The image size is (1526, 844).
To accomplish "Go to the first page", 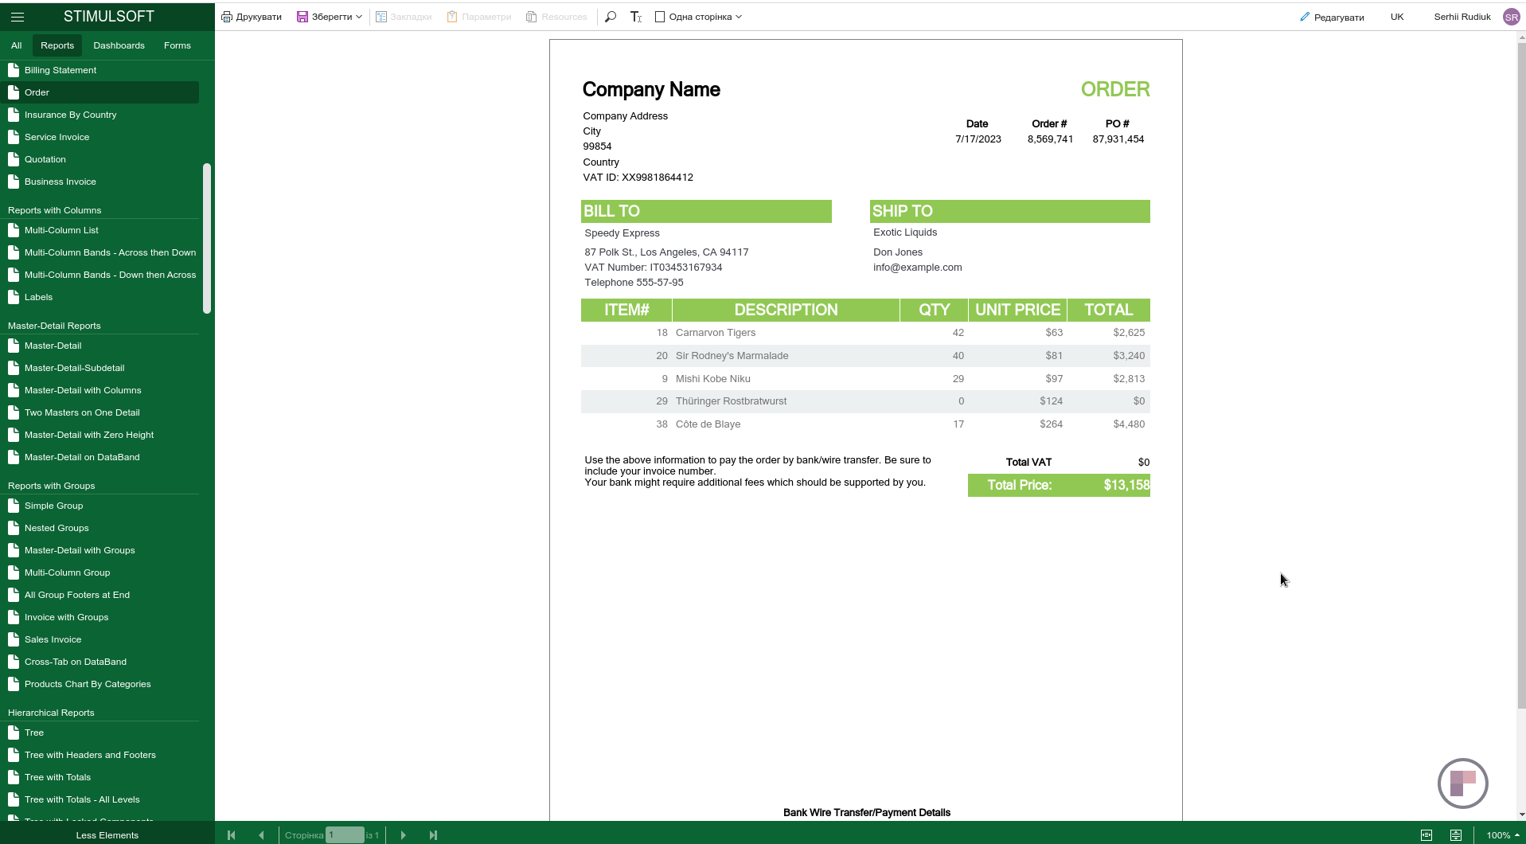I will [x=231, y=835].
